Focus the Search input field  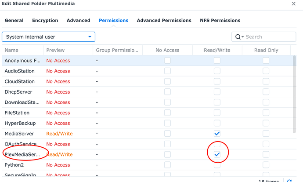(264, 37)
